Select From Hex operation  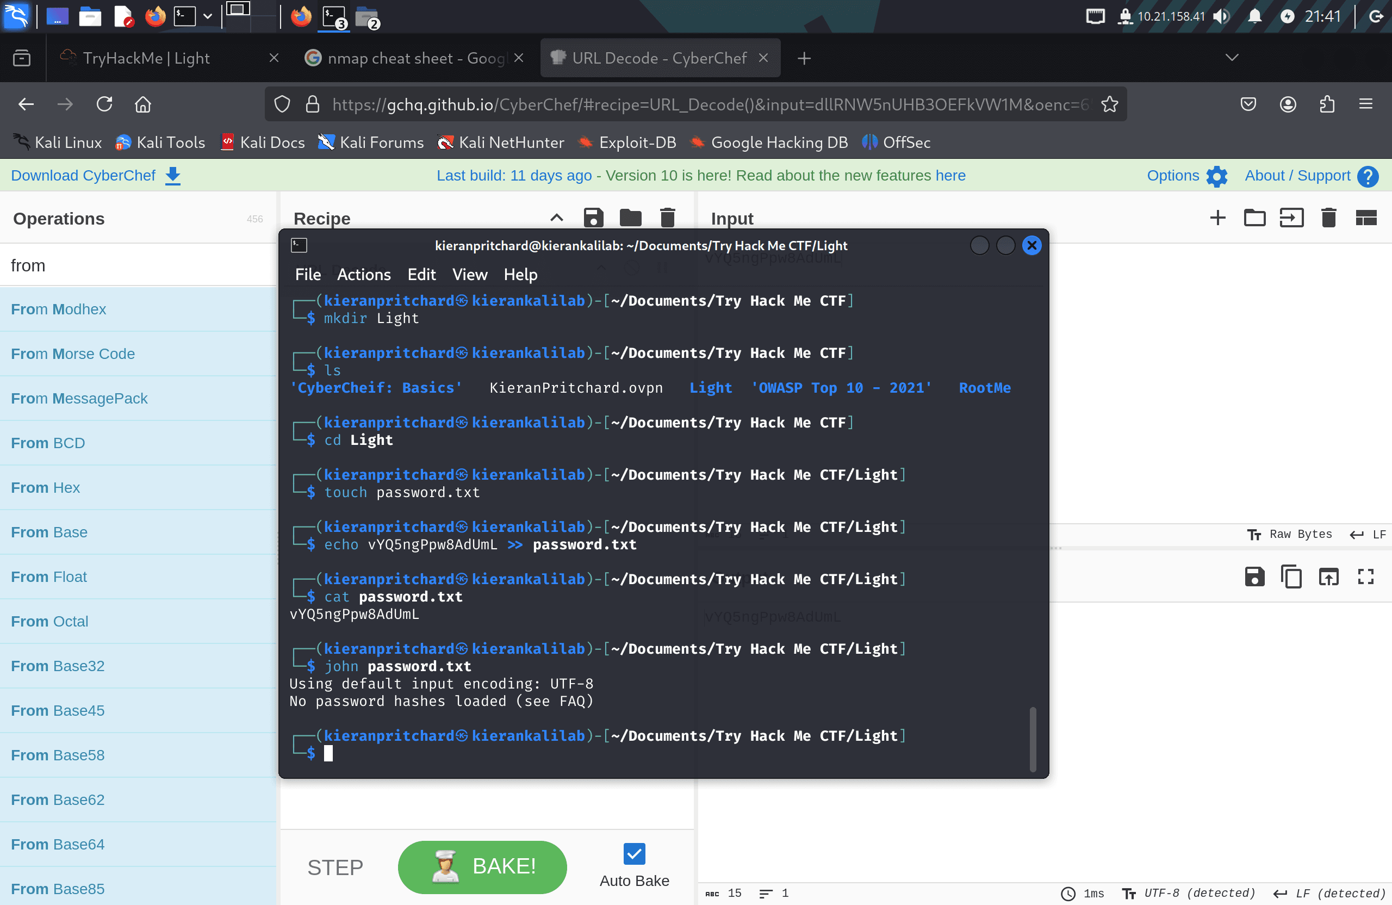tap(138, 487)
